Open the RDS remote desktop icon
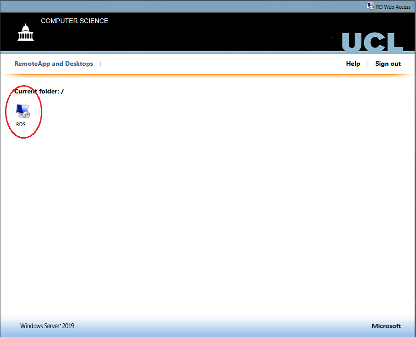 22,111
